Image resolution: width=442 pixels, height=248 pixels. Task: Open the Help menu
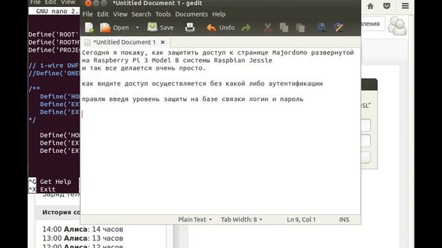[x=219, y=14]
